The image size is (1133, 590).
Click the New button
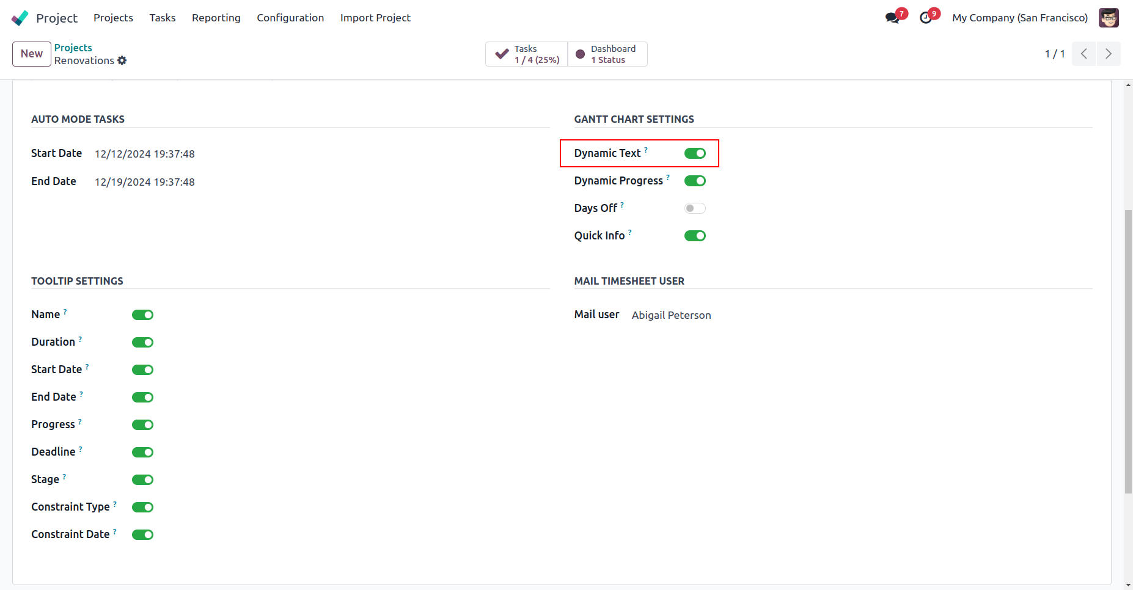[x=31, y=54]
